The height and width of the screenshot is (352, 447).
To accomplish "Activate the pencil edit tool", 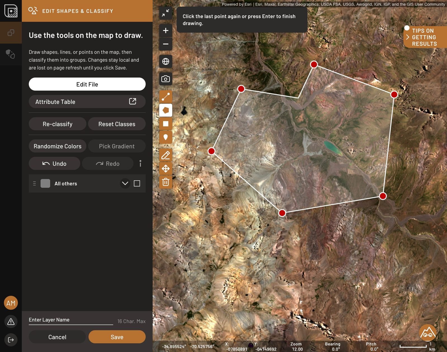I will (166, 155).
